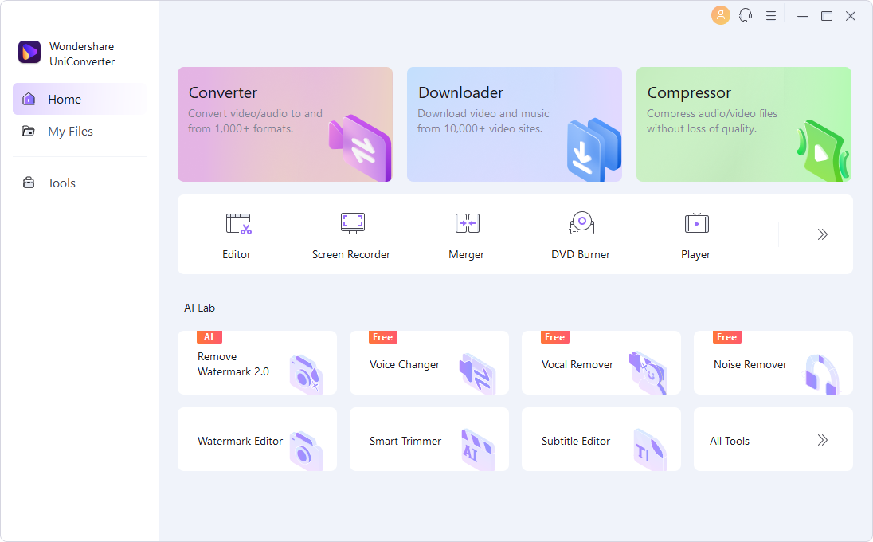The height and width of the screenshot is (542, 873).
Task: Open the Noise Remover tool
Action: click(x=773, y=363)
